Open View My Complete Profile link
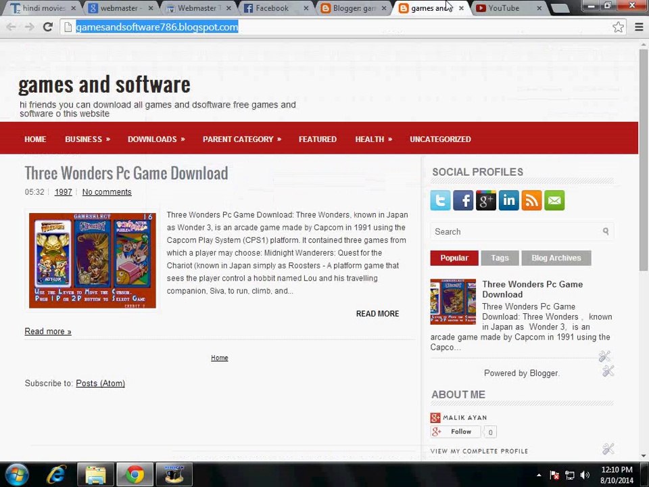 [x=479, y=451]
